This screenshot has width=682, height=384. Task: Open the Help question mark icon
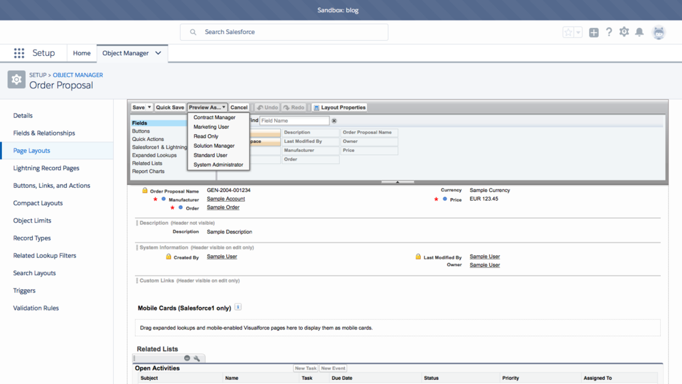609,32
